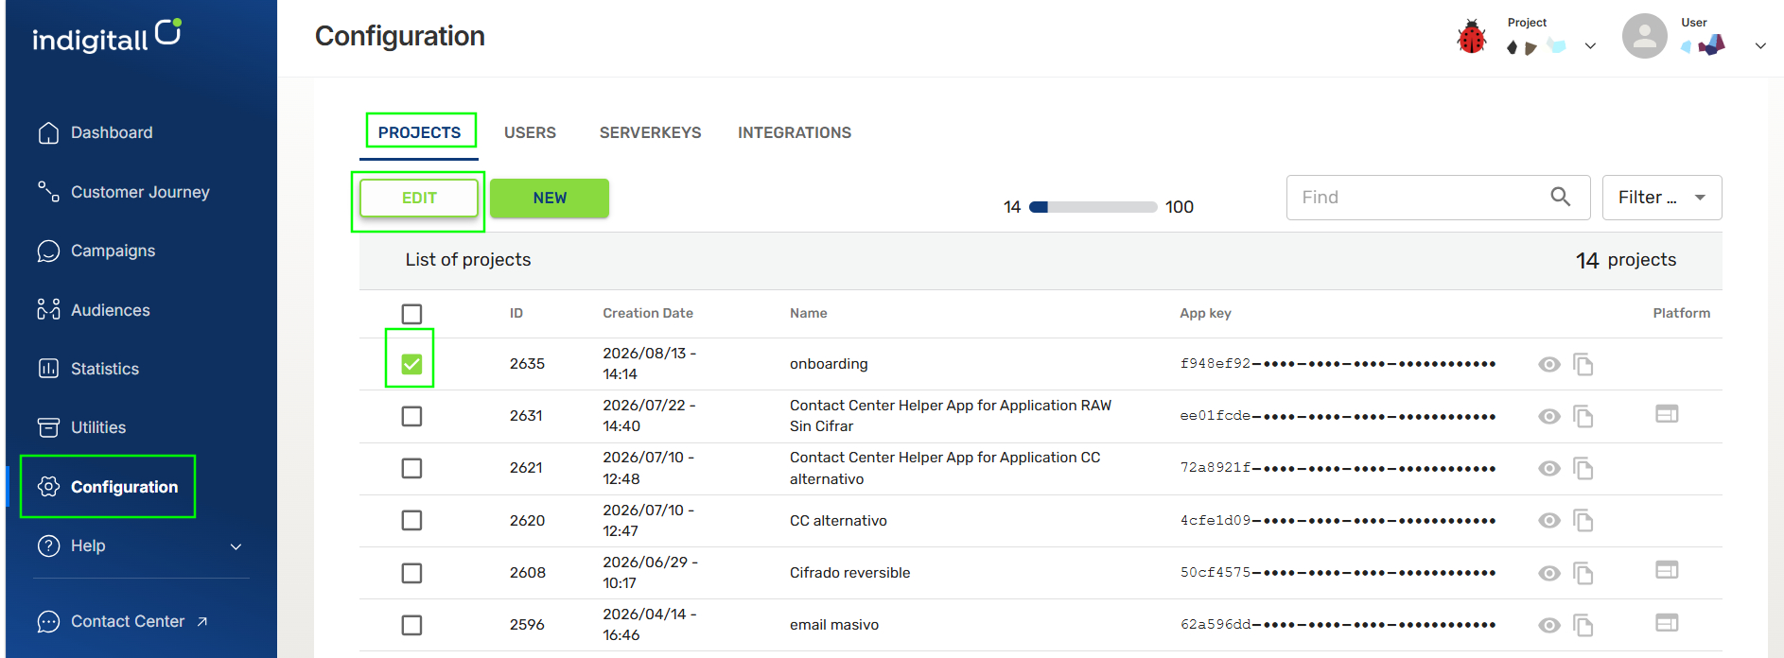
Task: Create a new project with New button
Action: [x=550, y=198]
